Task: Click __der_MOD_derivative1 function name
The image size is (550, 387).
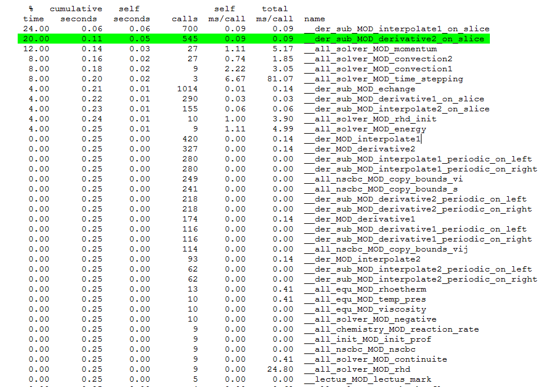Action: (360, 219)
